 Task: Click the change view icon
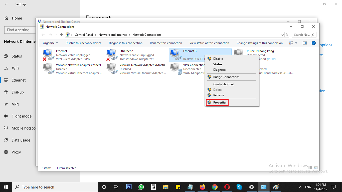coord(291,43)
